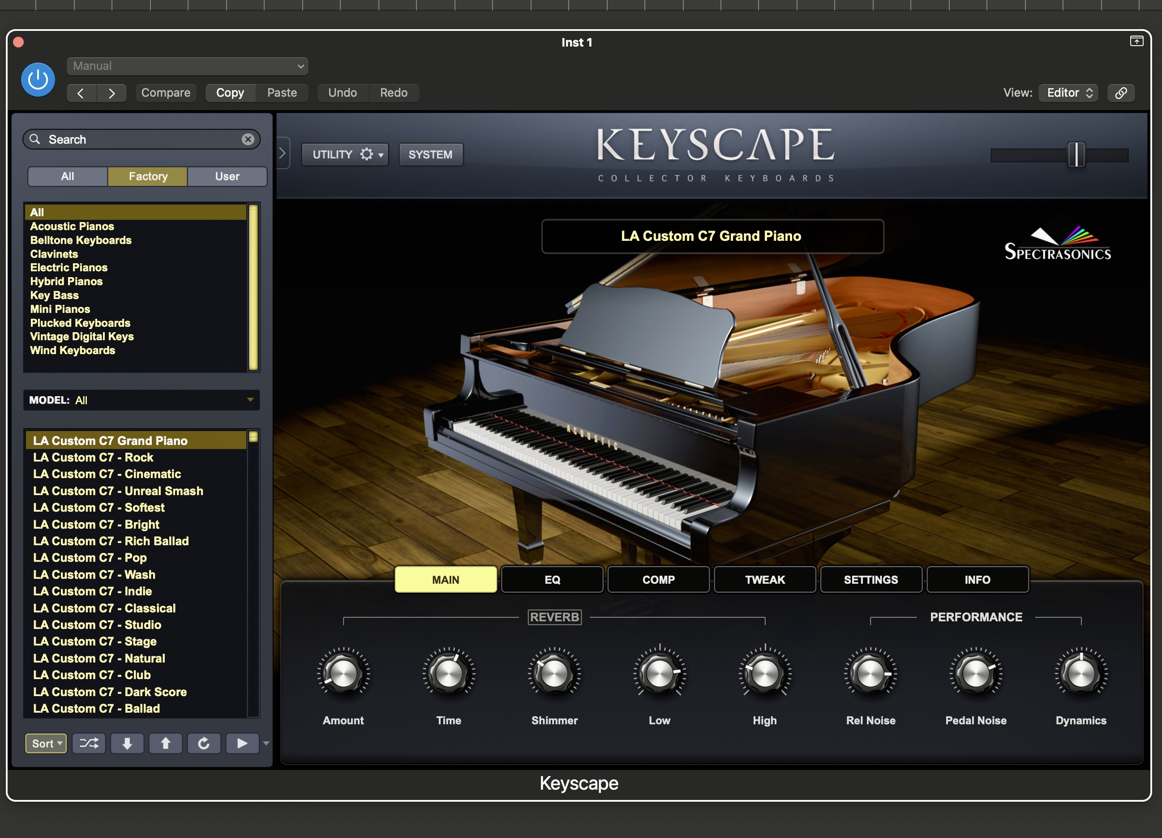The height and width of the screenshot is (838, 1162).
Task: Open the MODEL All dropdown
Action: [141, 400]
